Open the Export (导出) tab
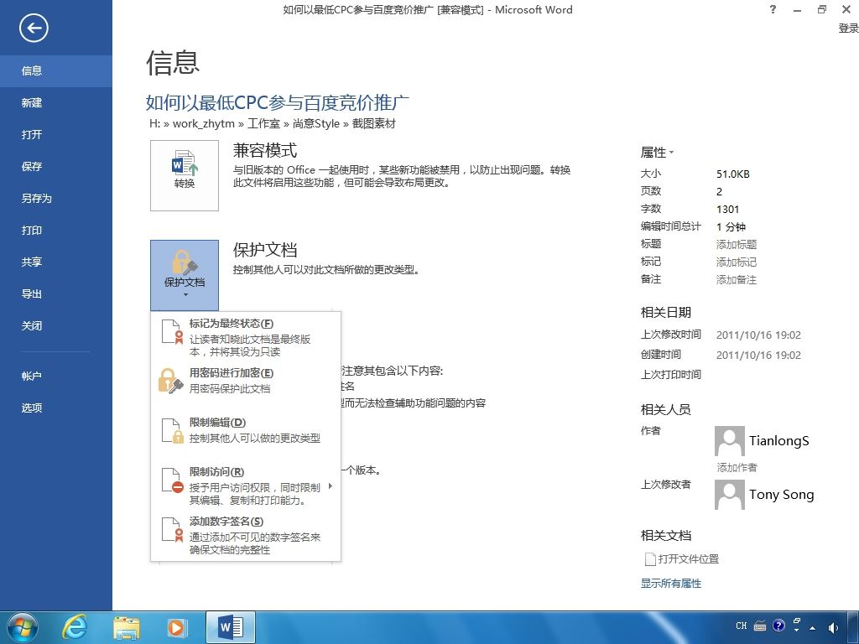The image size is (859, 644). 56,293
